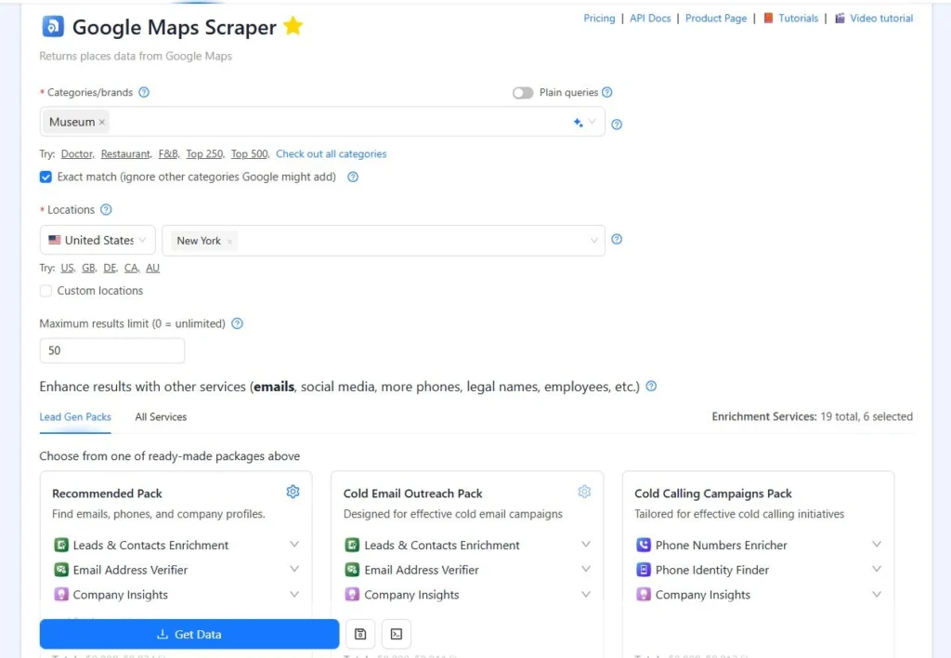Open help icon next to Plain queries

(607, 92)
